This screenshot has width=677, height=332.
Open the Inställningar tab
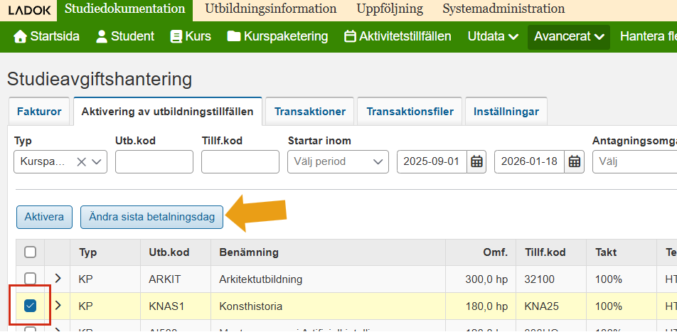pos(506,112)
